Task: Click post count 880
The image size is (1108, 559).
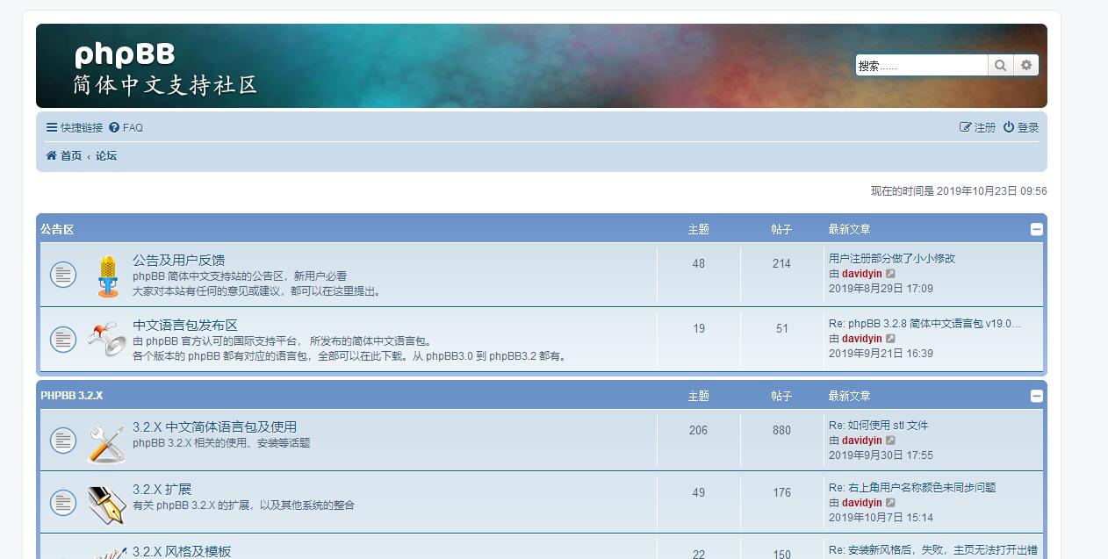Action: [x=781, y=430]
